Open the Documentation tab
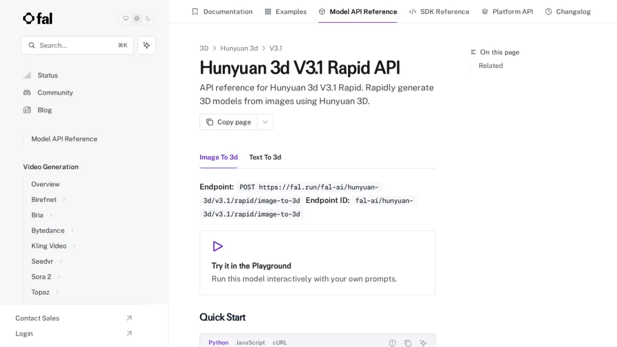This screenshot has width=617, height=347. click(222, 11)
